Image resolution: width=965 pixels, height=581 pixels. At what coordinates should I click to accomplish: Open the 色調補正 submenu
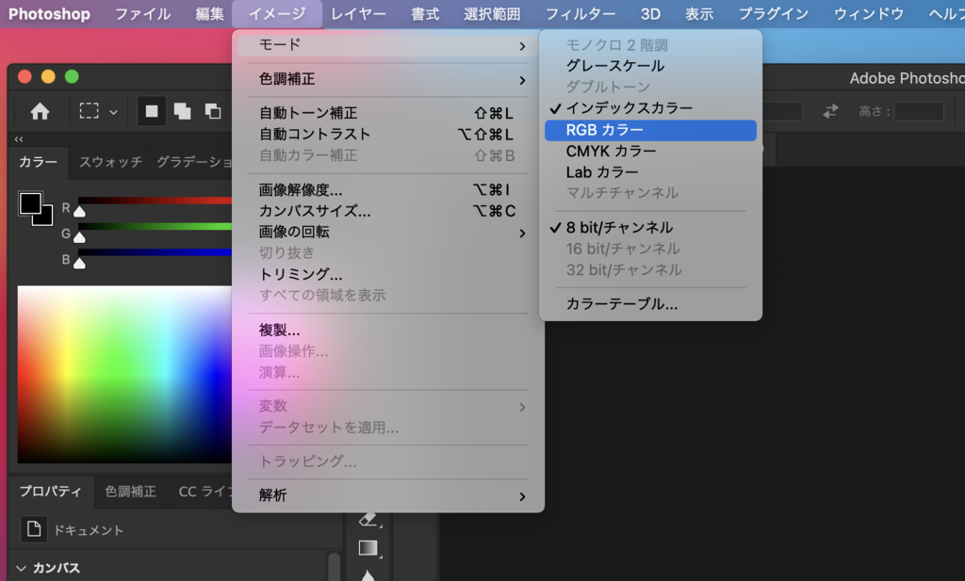pos(387,79)
